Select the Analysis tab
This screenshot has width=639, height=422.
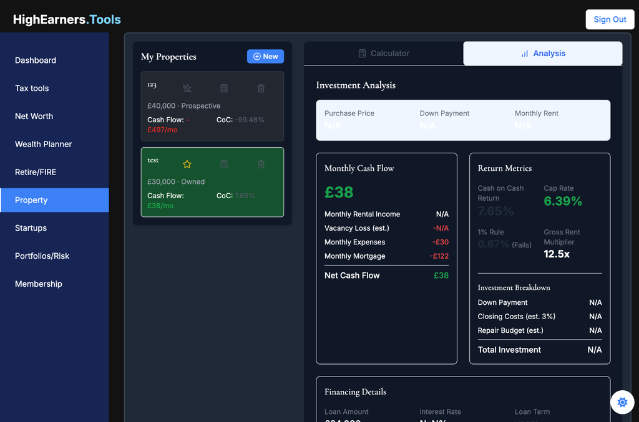pyautogui.click(x=542, y=54)
